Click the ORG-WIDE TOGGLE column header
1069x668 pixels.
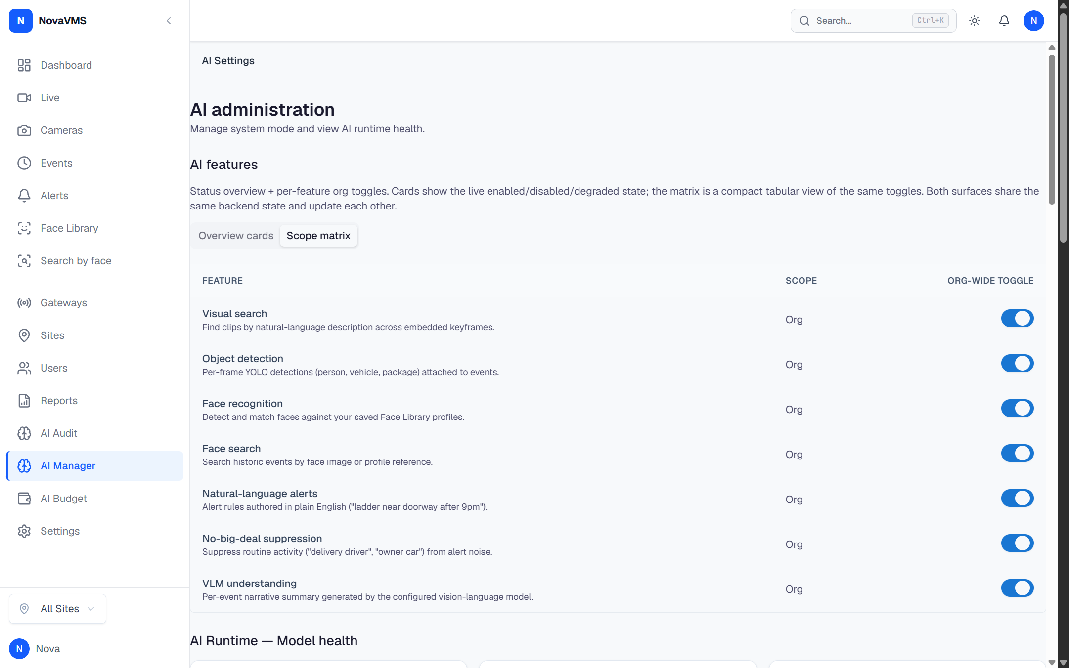[x=990, y=281]
